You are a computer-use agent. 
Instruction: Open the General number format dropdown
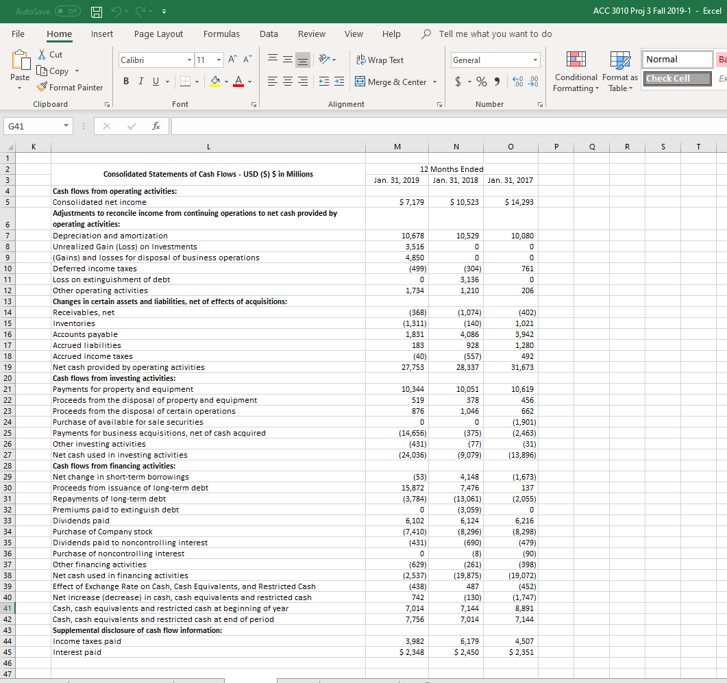[x=534, y=60]
